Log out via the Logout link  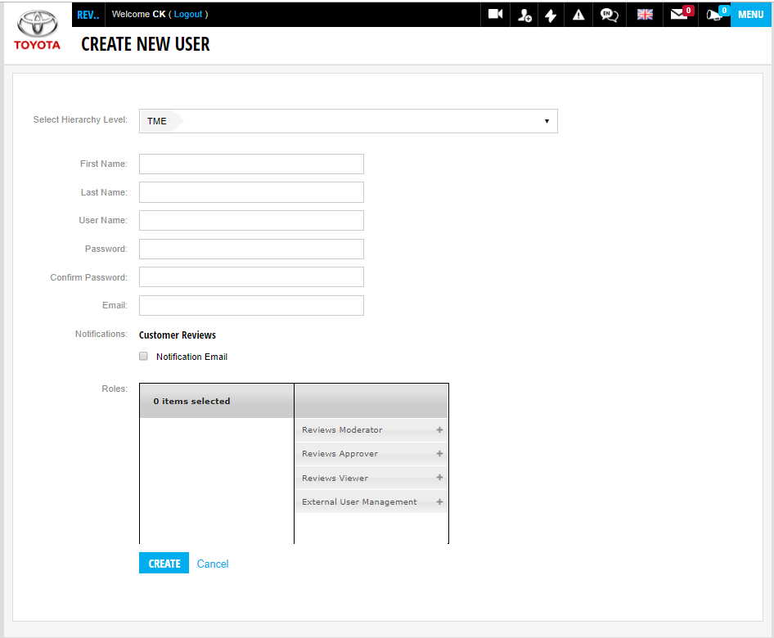pos(188,14)
